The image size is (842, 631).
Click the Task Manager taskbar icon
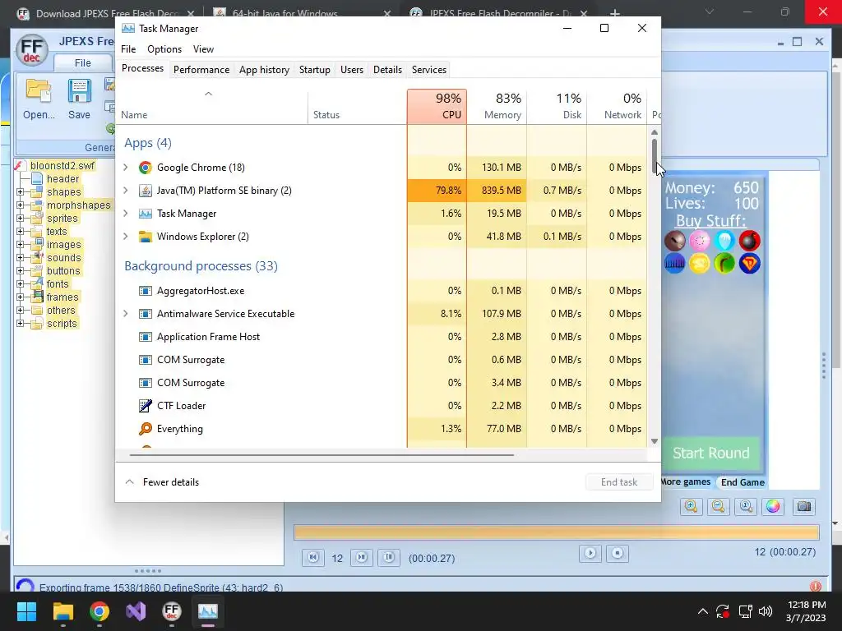click(208, 611)
